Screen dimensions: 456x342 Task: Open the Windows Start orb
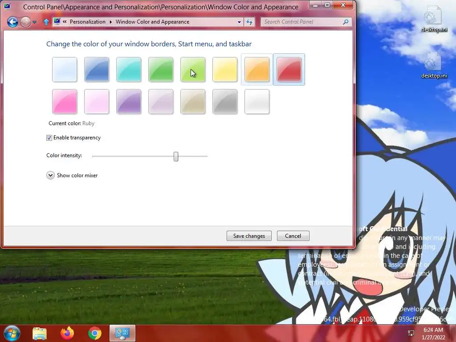point(12,333)
